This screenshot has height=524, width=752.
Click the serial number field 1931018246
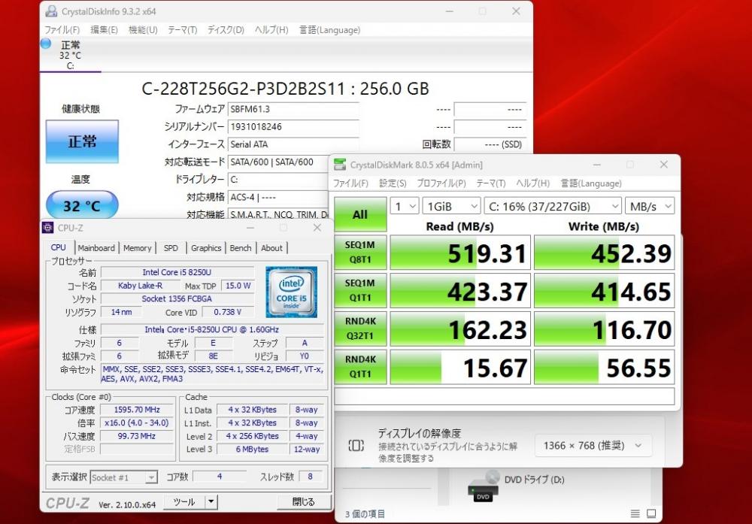pos(293,127)
